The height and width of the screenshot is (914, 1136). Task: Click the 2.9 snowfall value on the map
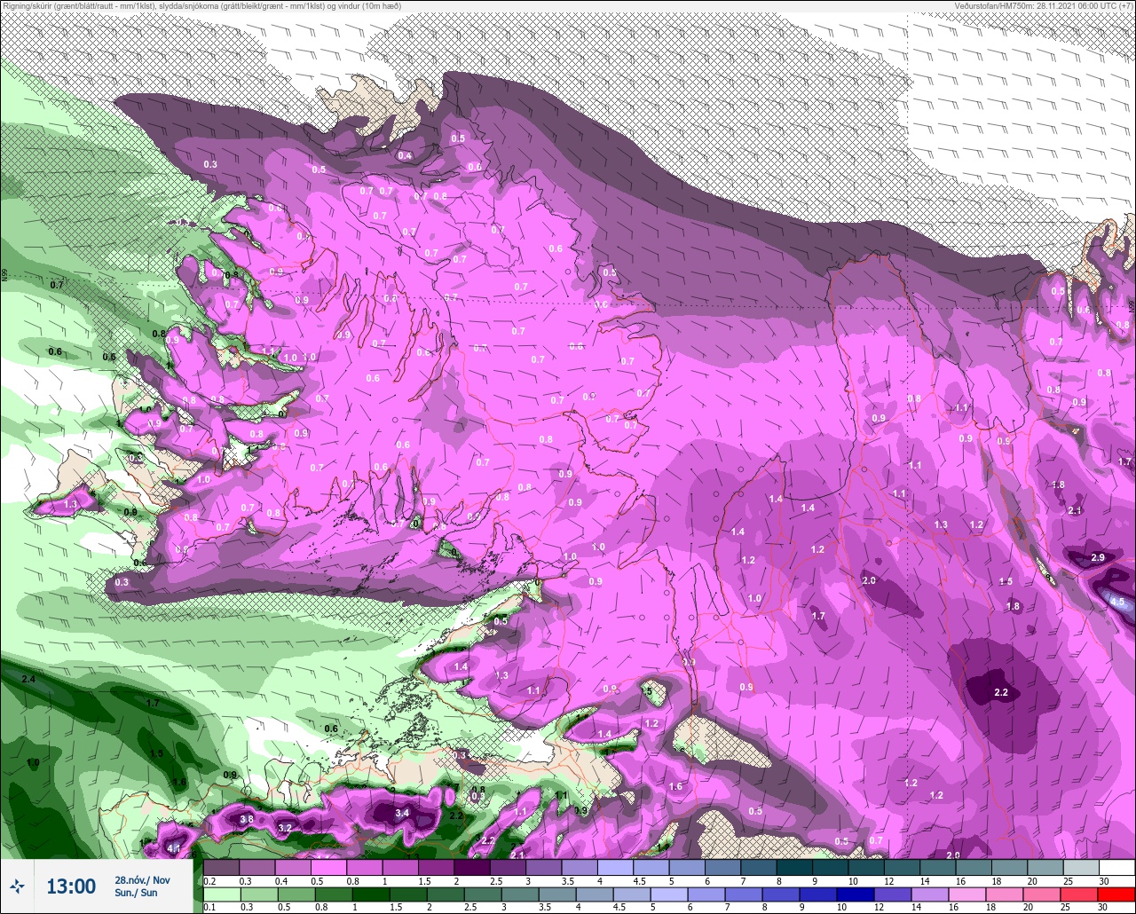[x=1098, y=557]
